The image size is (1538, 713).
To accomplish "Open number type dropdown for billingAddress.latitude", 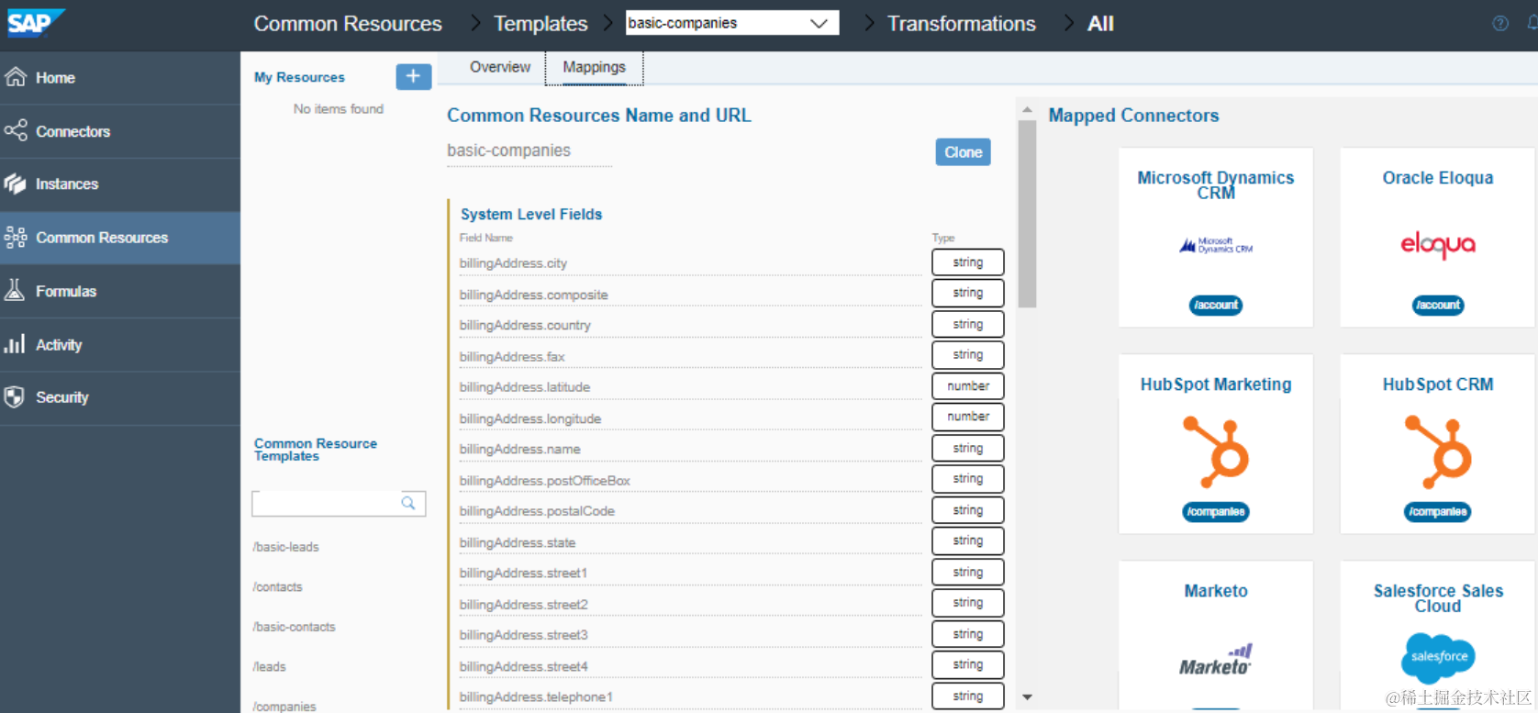I will pyautogui.click(x=968, y=386).
